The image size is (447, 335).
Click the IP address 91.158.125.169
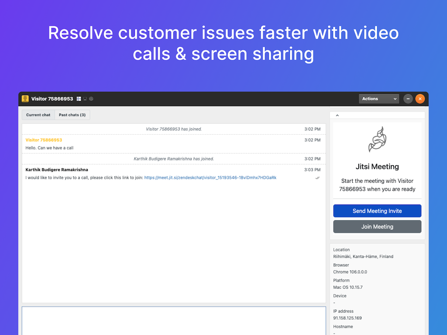pos(347,318)
